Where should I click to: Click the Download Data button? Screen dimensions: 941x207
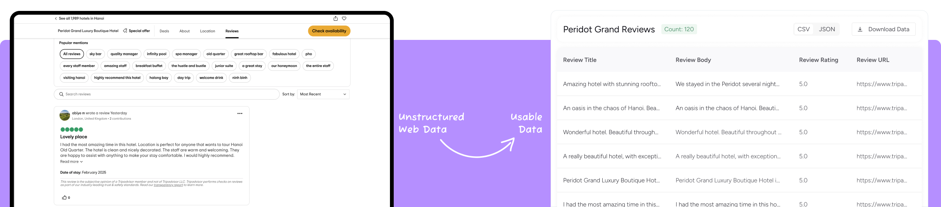tap(883, 29)
